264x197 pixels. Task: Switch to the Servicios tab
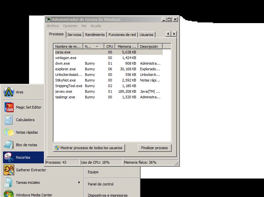(x=75, y=35)
